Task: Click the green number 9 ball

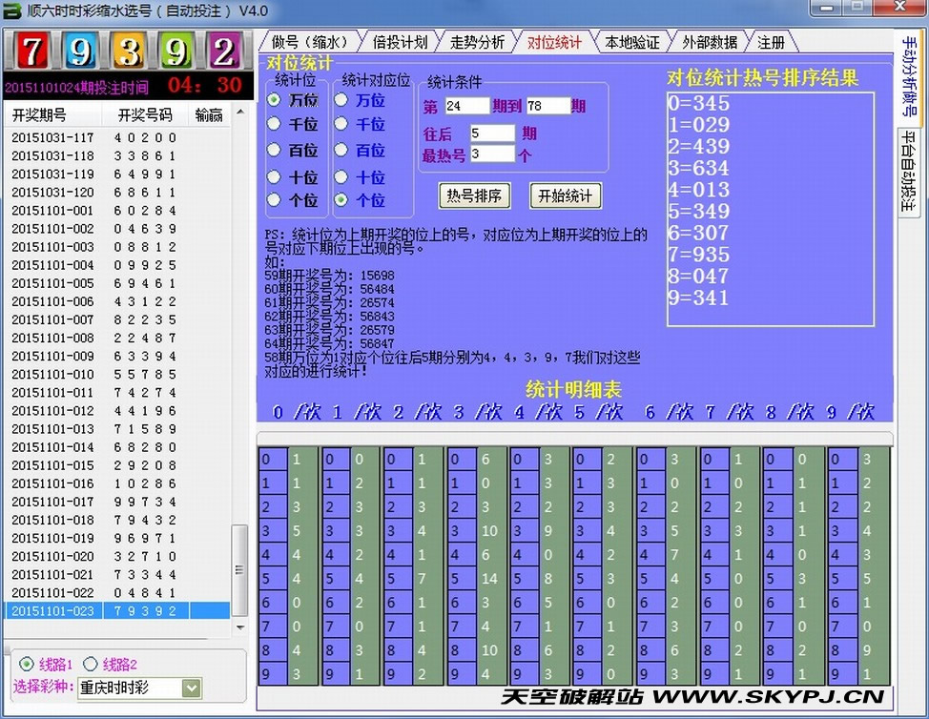Action: [175, 51]
